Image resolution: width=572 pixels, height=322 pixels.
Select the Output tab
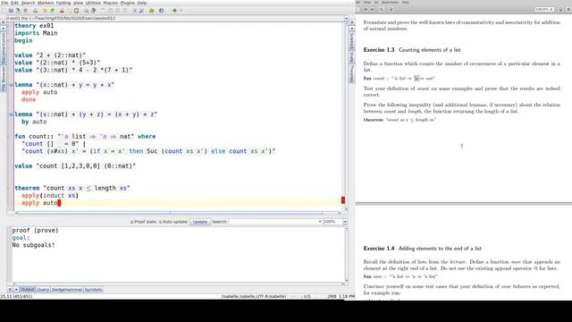[x=28, y=290]
